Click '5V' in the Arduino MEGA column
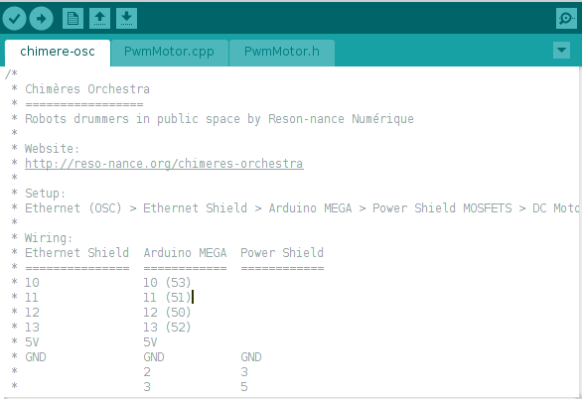Viewport: 582px width, 399px height. point(150,341)
